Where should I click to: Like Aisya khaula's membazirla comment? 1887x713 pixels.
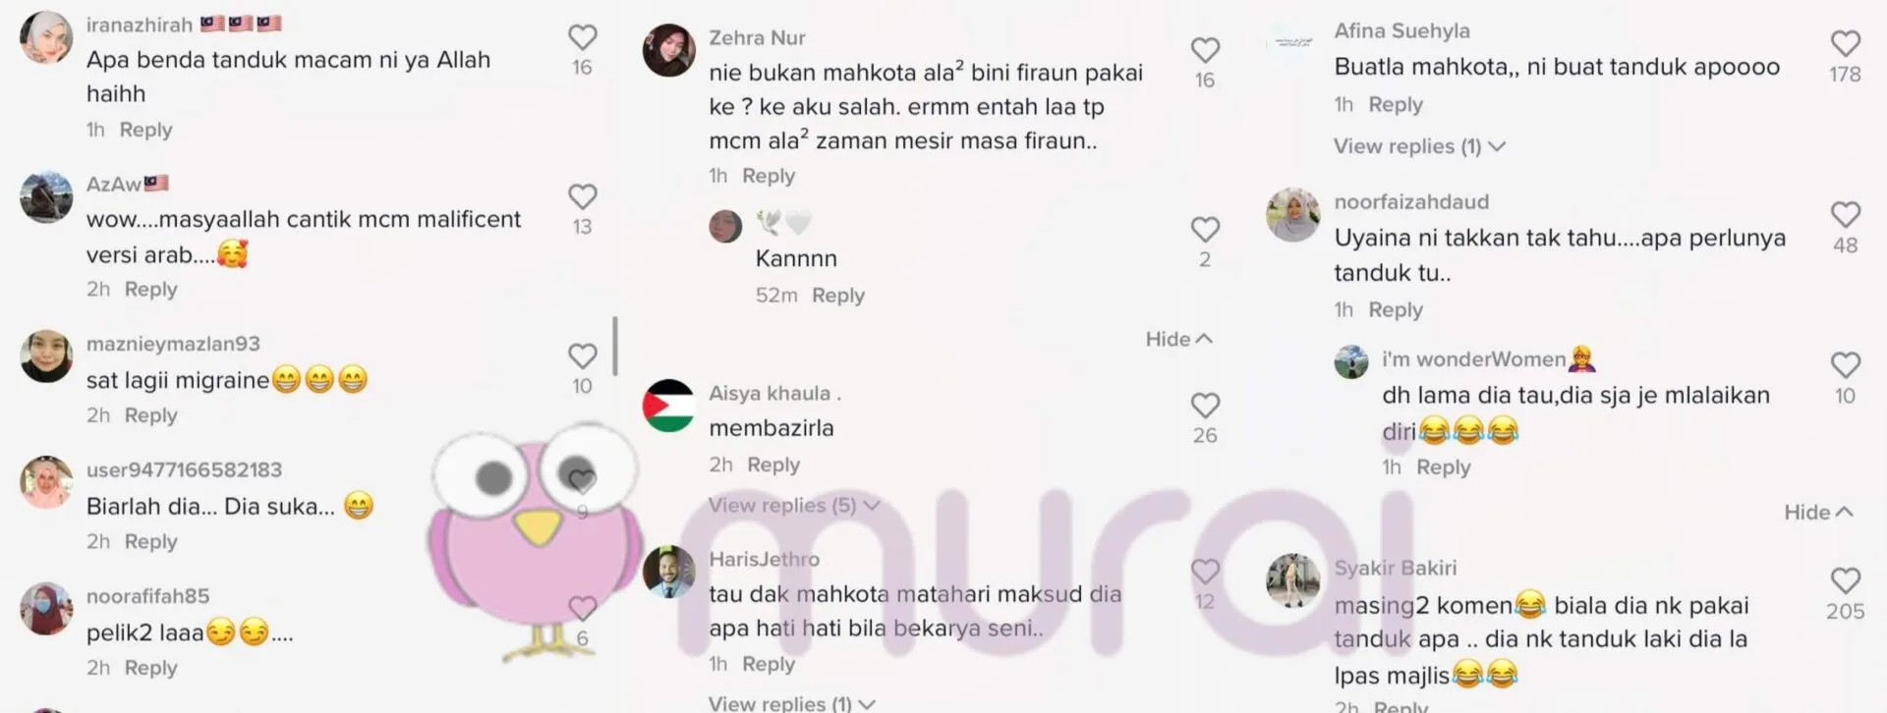point(1205,406)
